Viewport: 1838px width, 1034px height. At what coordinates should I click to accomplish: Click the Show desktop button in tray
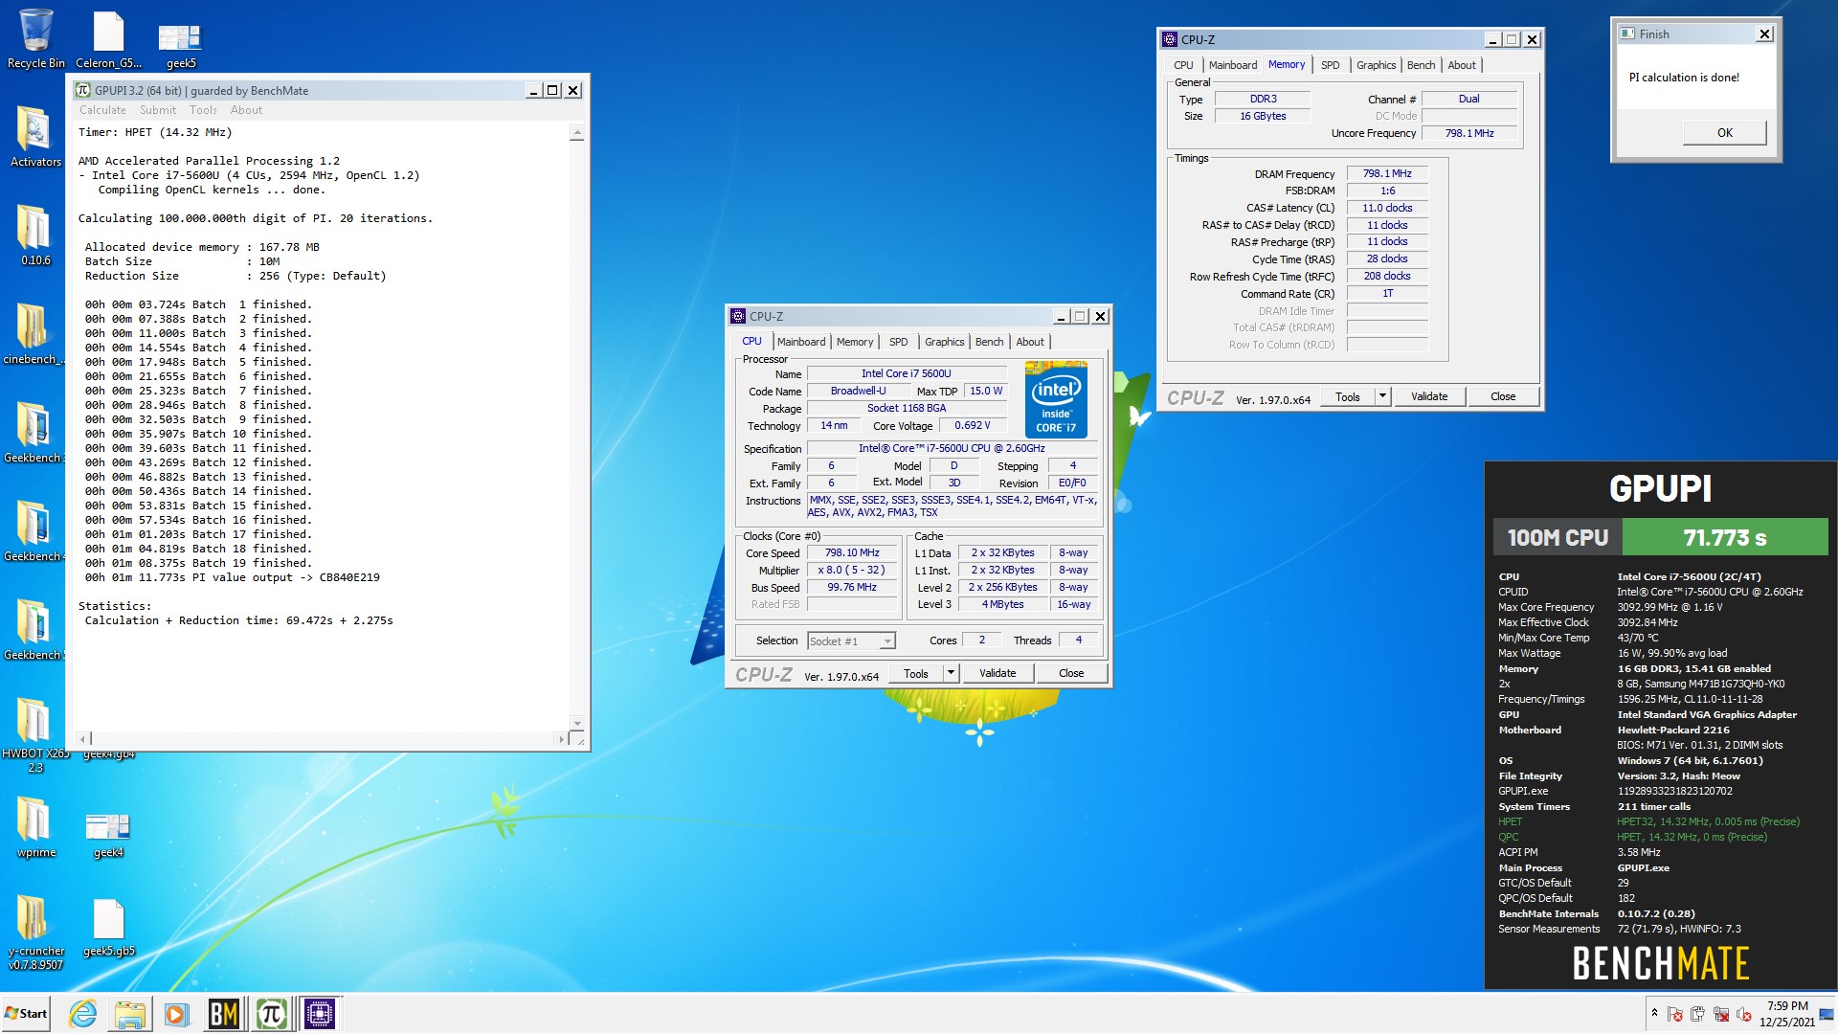(x=1827, y=1014)
